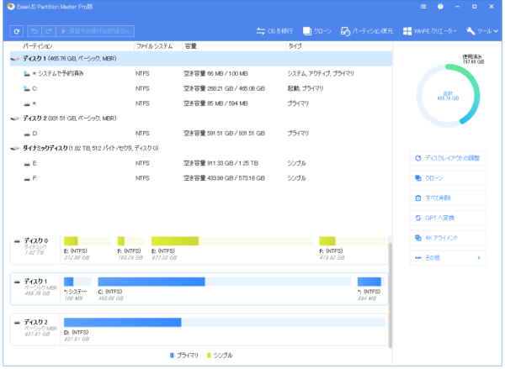Image resolution: width=505 pixels, height=369 pixels.
Task: Expand その他 more options in the side panel
Action: pos(447,257)
